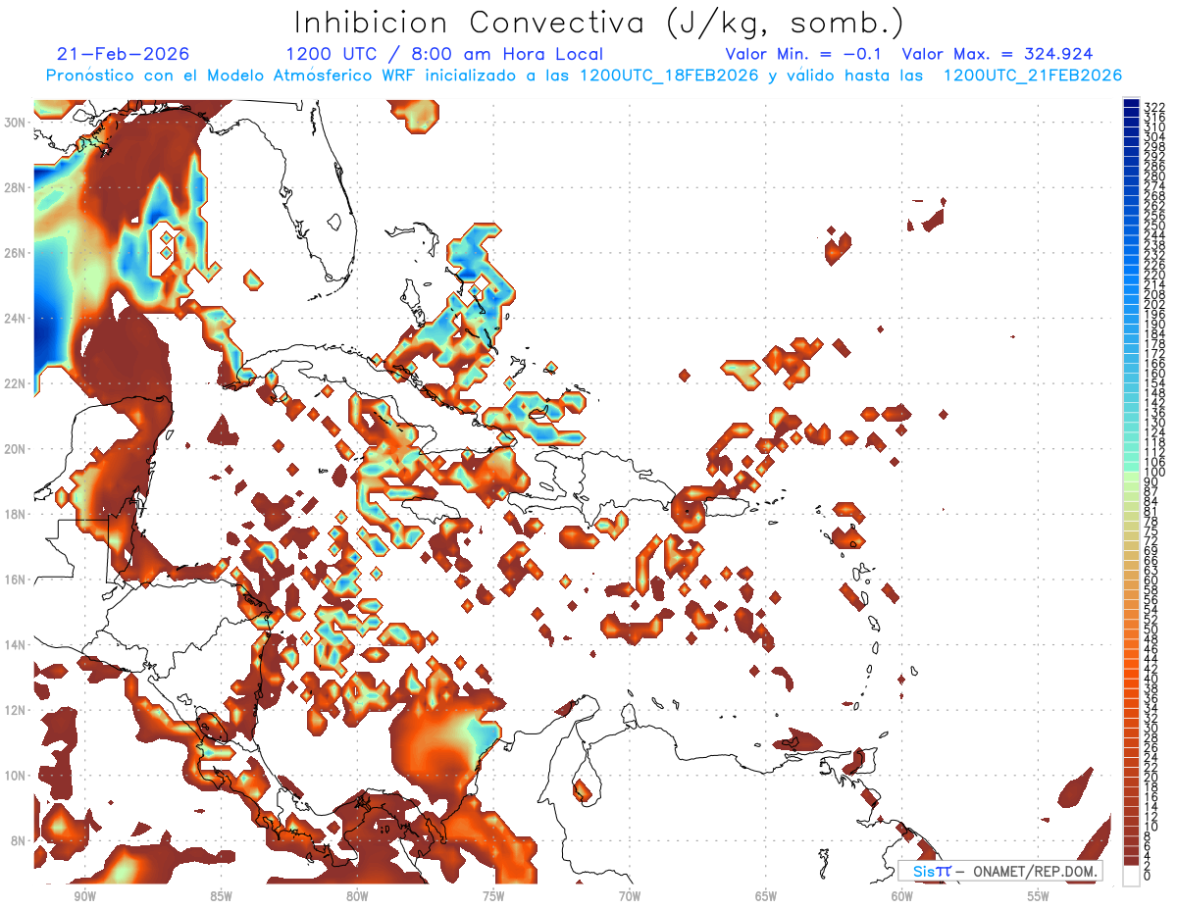Click the colorbar value 0
Image resolution: width=1177 pixels, height=909 pixels.
click(x=1148, y=876)
